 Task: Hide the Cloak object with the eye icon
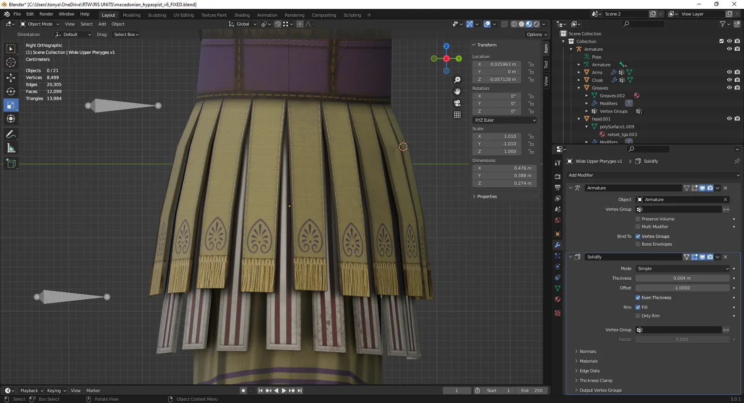[x=729, y=80]
